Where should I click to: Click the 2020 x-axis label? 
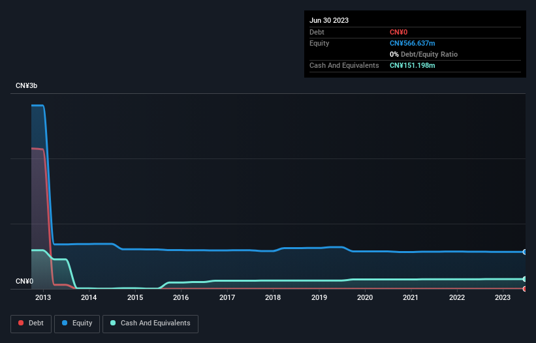coord(365,297)
